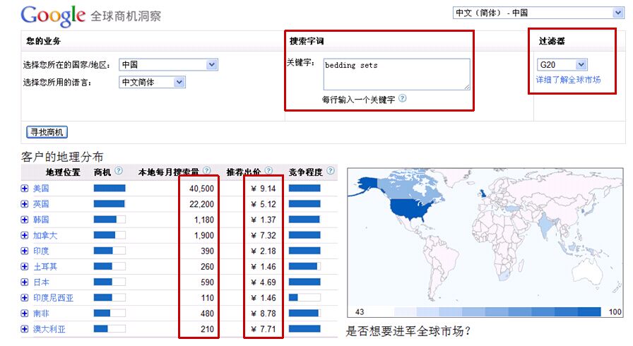Click the 寻找商机 button
The height and width of the screenshot is (346, 633).
(47, 132)
